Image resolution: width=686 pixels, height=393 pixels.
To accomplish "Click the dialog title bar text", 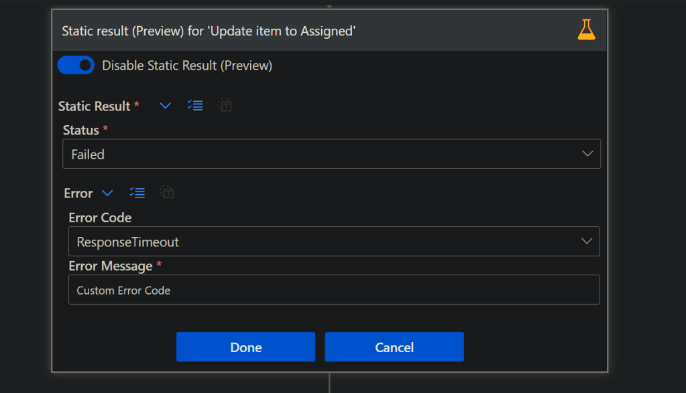I will [209, 30].
